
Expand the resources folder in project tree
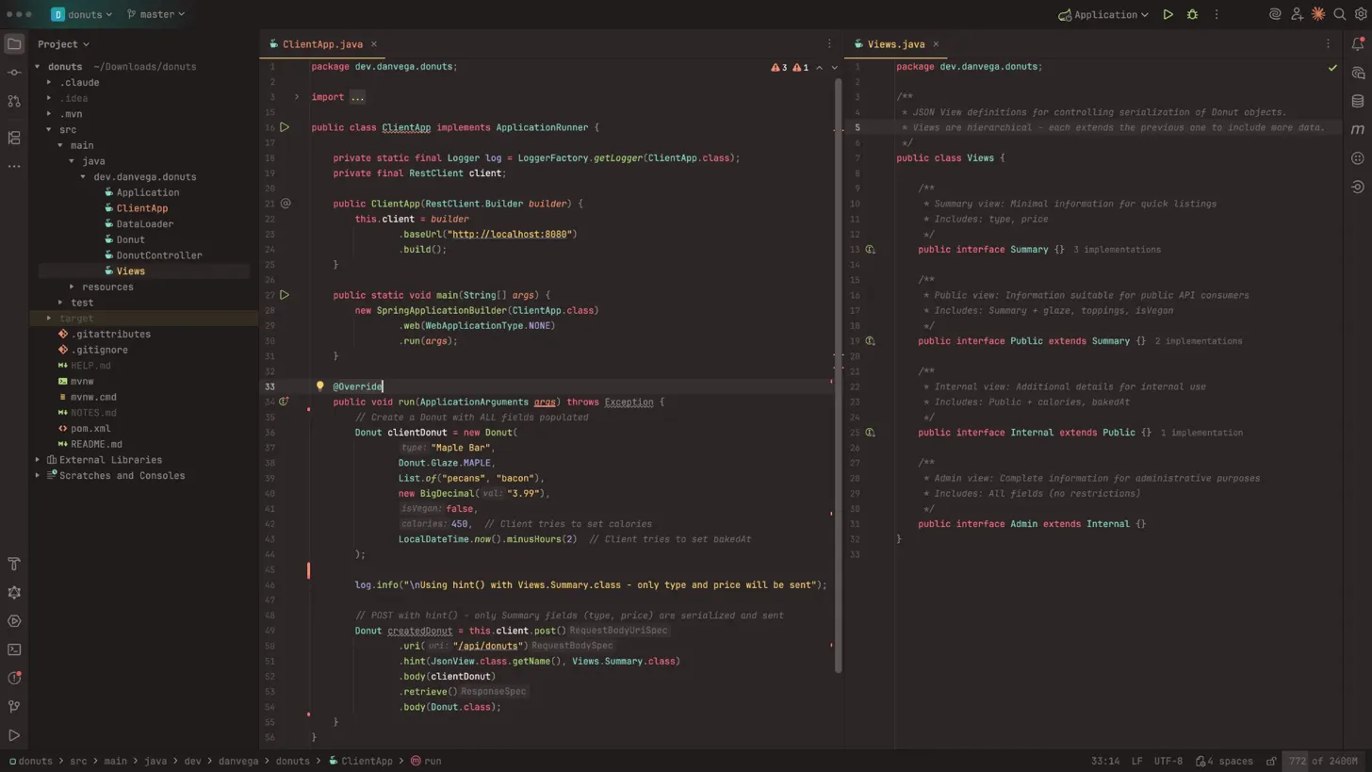click(72, 287)
